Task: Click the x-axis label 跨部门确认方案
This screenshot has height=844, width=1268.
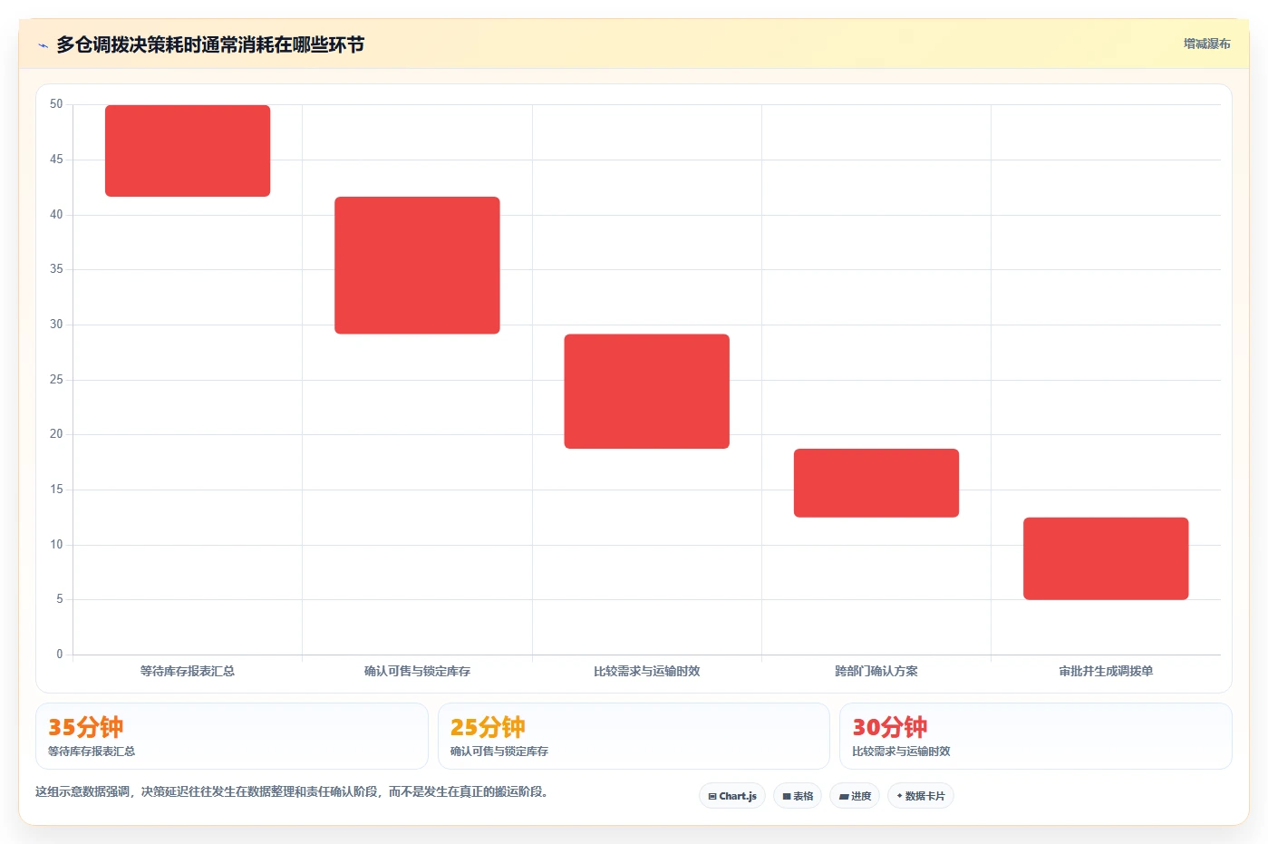Action: [x=876, y=672]
